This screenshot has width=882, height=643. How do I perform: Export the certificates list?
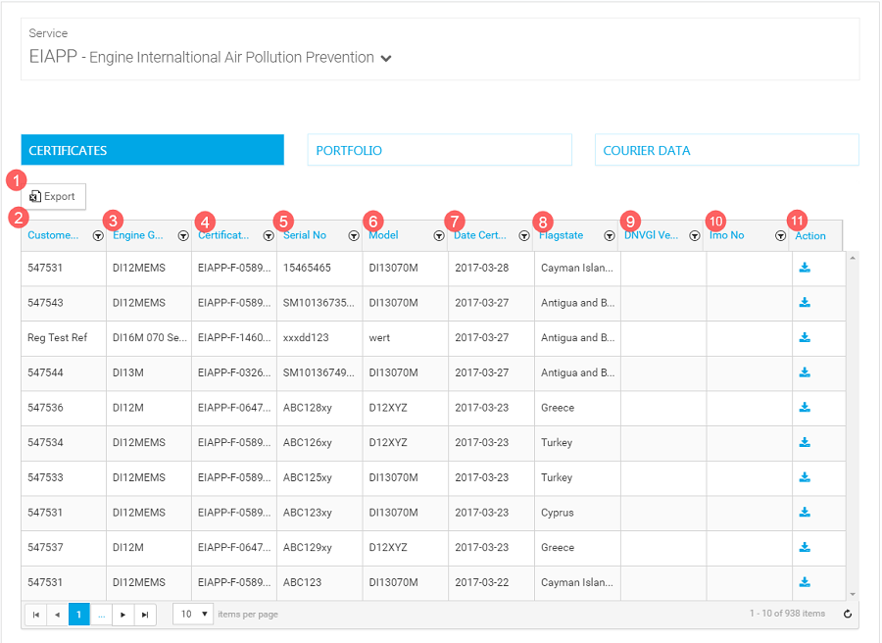click(54, 196)
